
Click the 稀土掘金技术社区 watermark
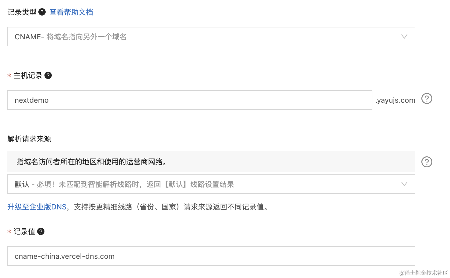pyautogui.click(x=423, y=273)
